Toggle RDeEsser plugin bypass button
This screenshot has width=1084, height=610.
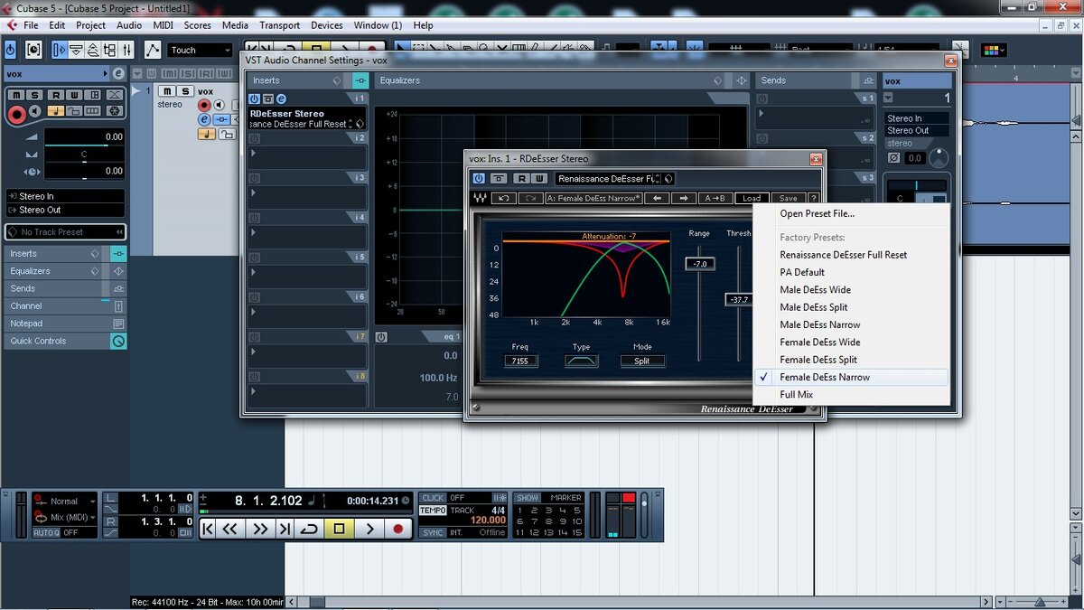pyautogui.click(x=499, y=179)
